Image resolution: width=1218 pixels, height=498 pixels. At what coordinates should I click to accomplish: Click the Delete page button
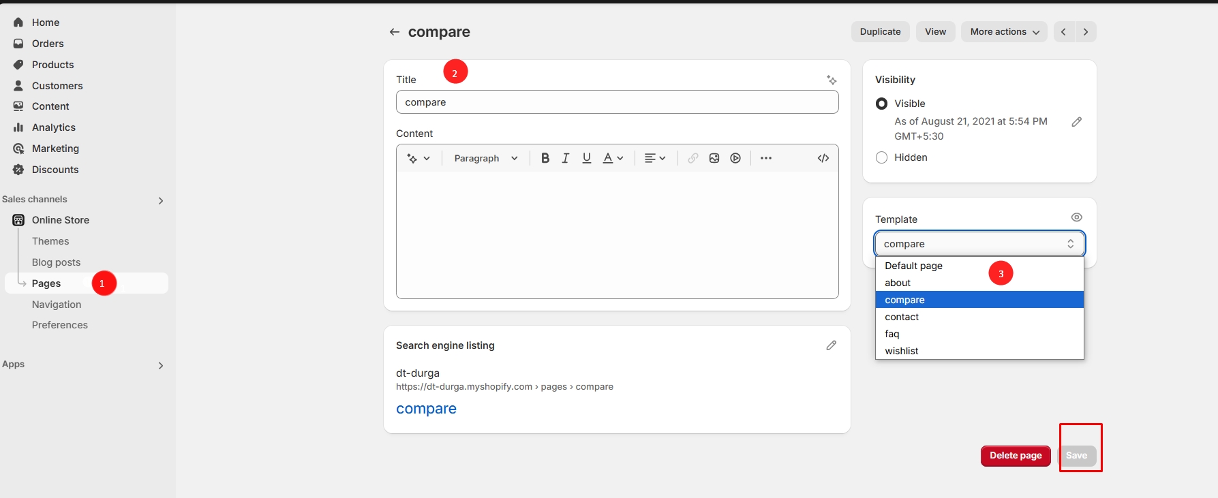pyautogui.click(x=1015, y=456)
